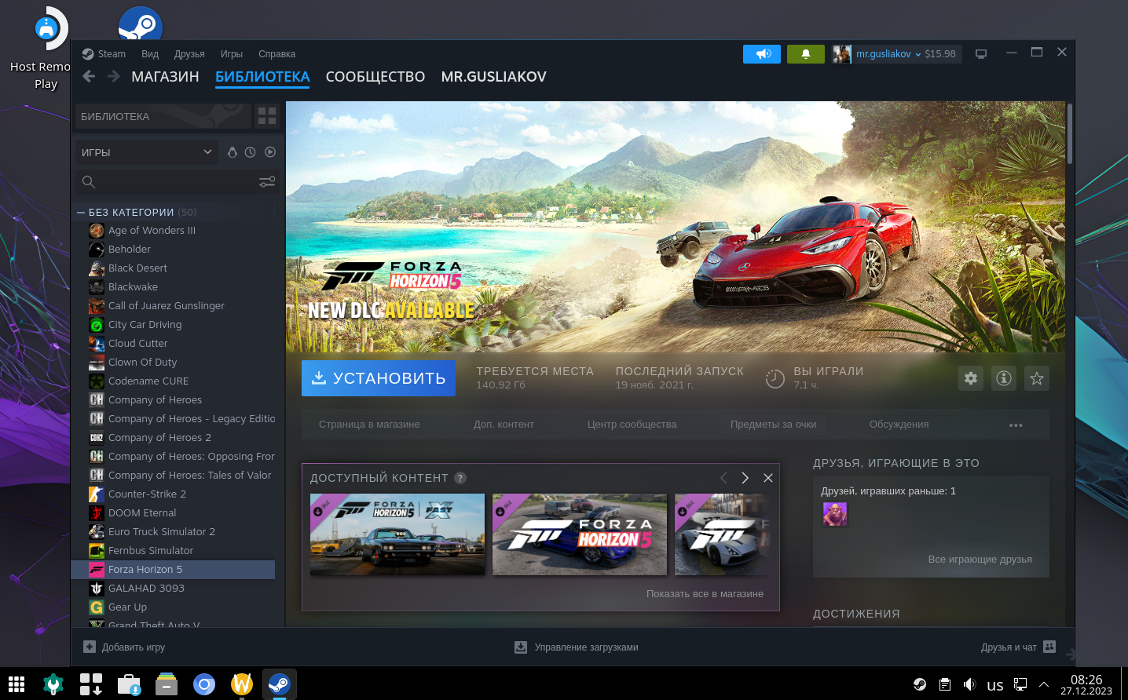Switch to the СООБЩЕСТВО tab
Screen dimensions: 1128x700
pyautogui.click(x=375, y=77)
